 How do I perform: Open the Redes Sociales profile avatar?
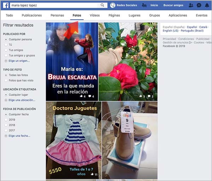[113, 5]
